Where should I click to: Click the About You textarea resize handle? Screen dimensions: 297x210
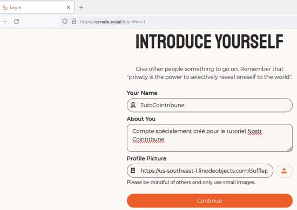click(x=289, y=149)
